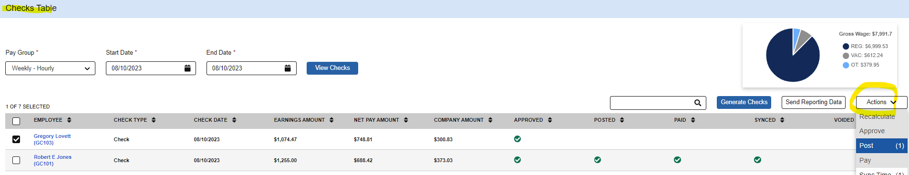The image size is (909, 175).
Task: Uncheck the Gregory Lovett row checkbox
Action: click(16, 139)
